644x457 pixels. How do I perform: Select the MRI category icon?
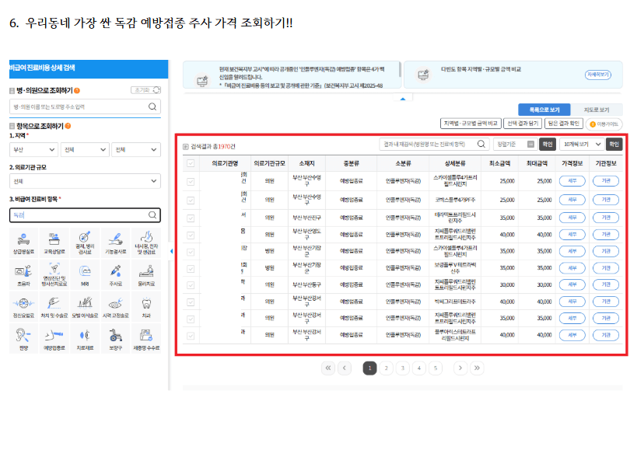tap(85, 273)
